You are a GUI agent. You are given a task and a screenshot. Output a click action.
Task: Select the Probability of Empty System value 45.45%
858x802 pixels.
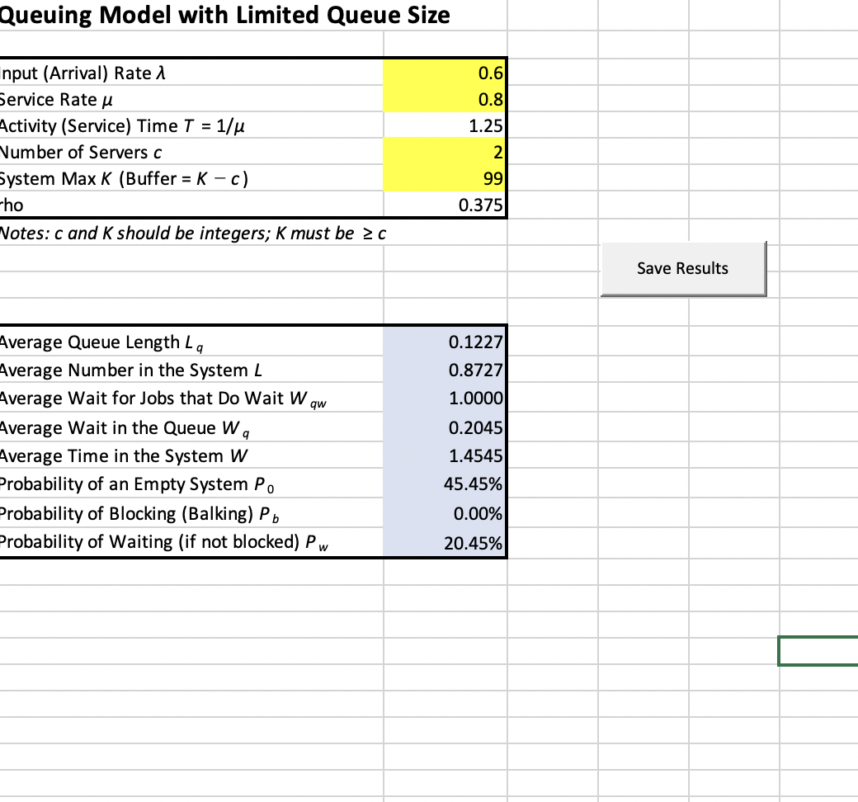click(445, 484)
